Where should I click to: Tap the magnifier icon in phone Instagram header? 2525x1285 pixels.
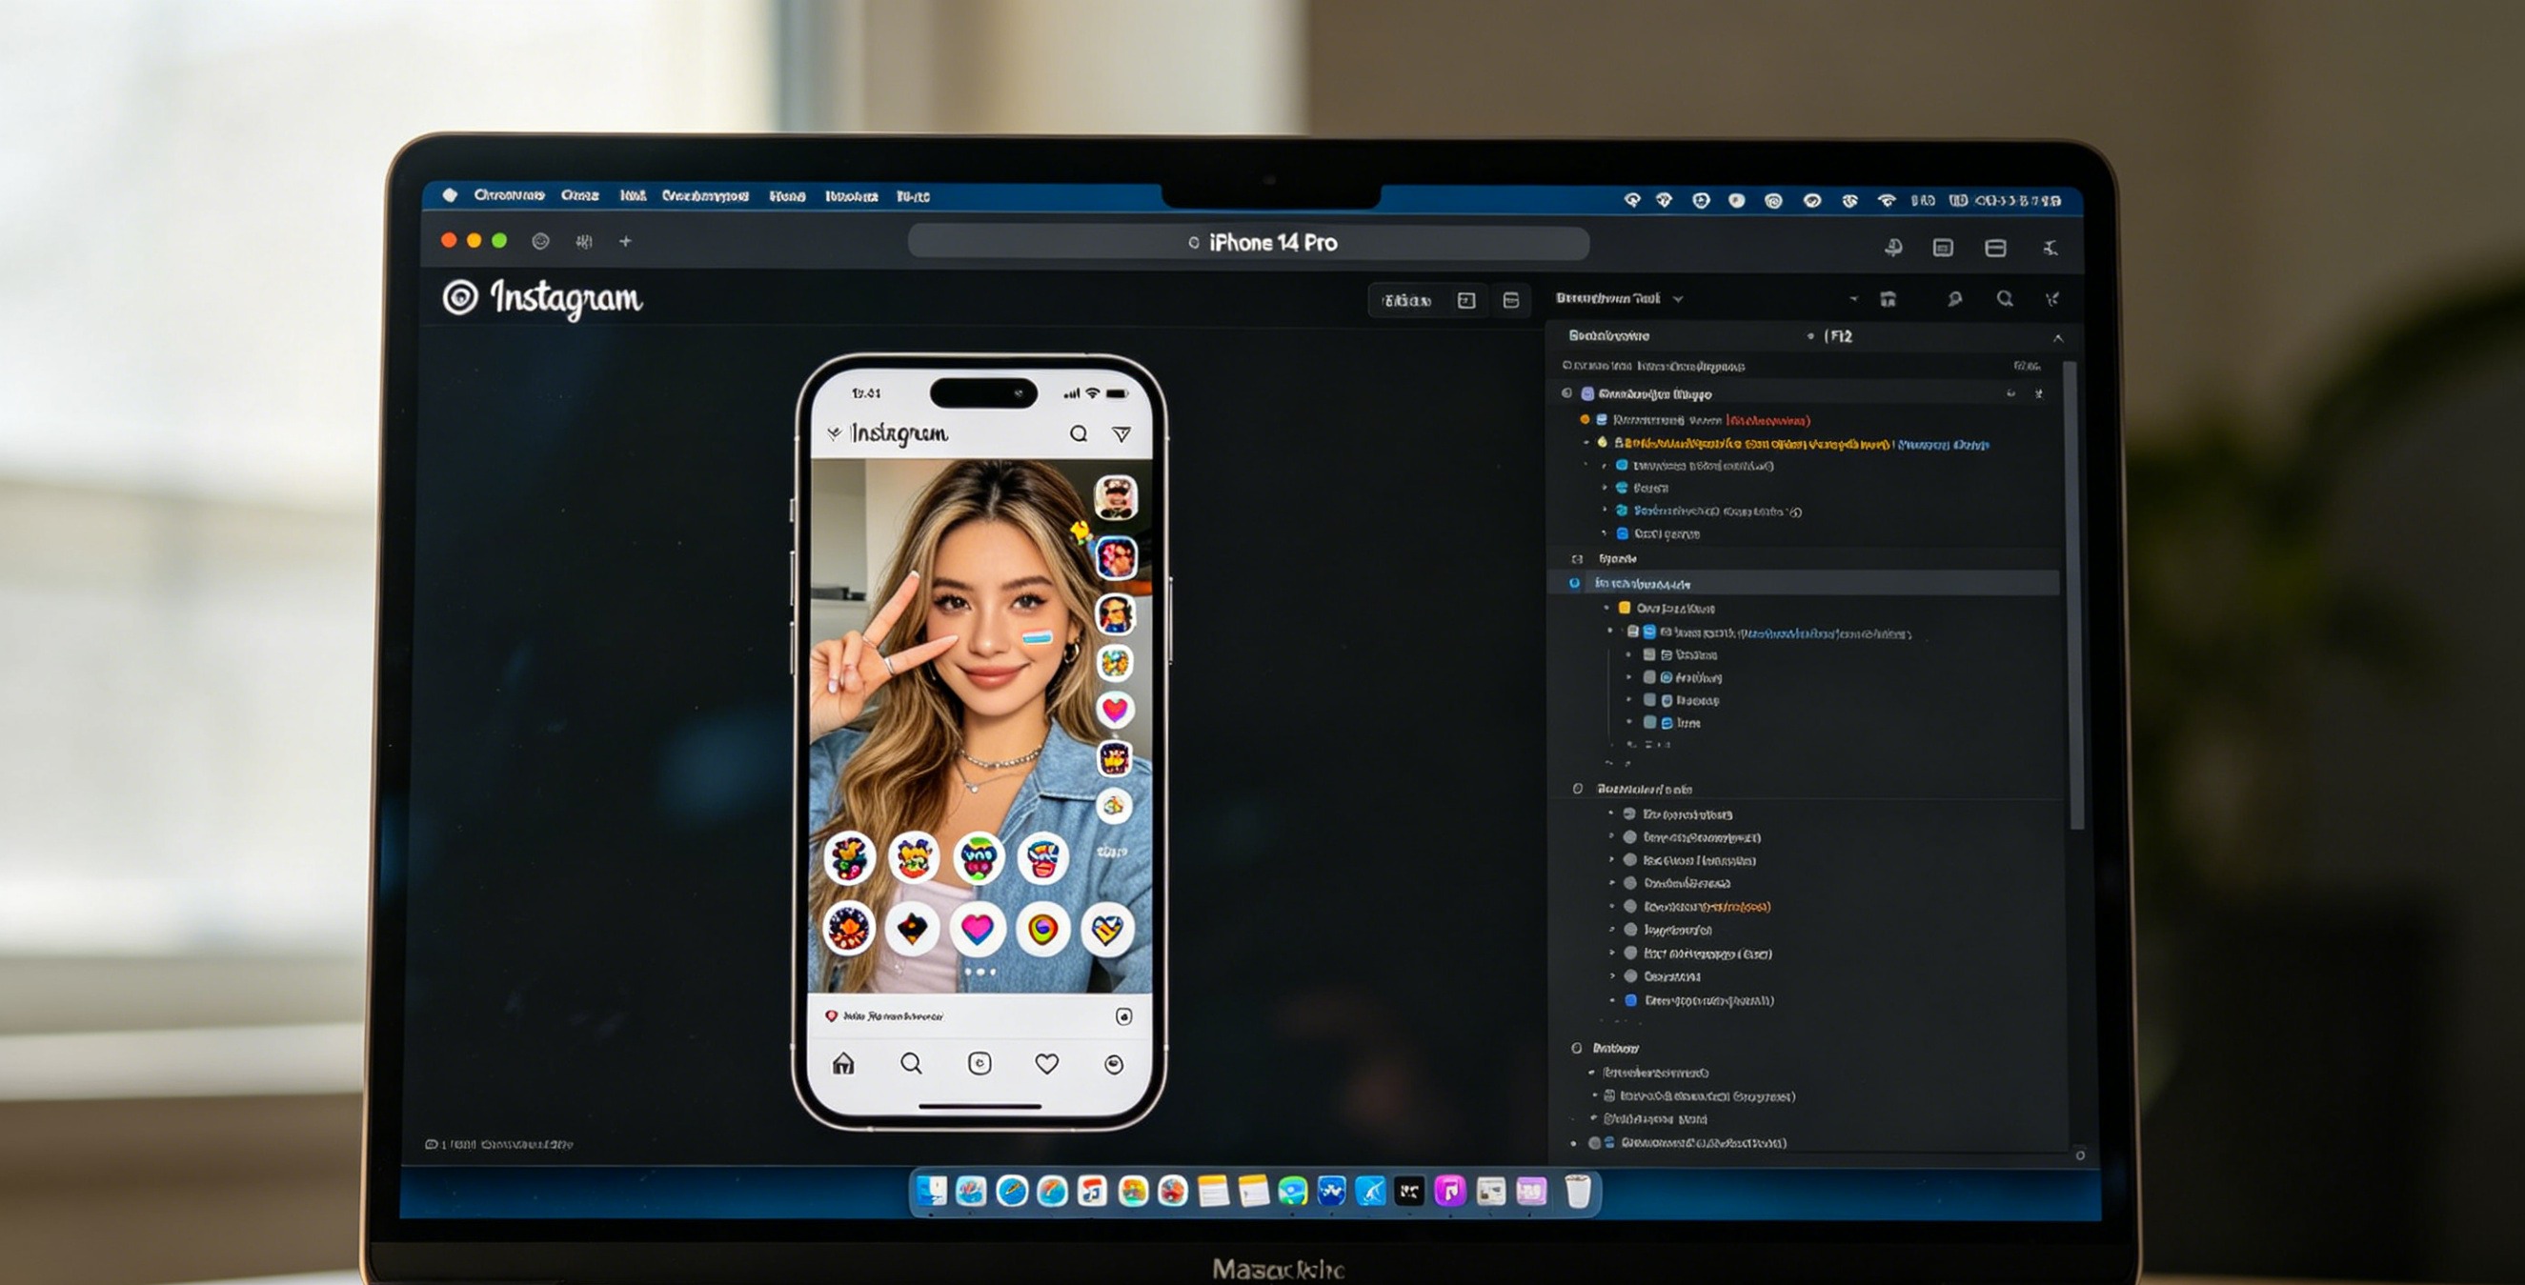[1079, 433]
